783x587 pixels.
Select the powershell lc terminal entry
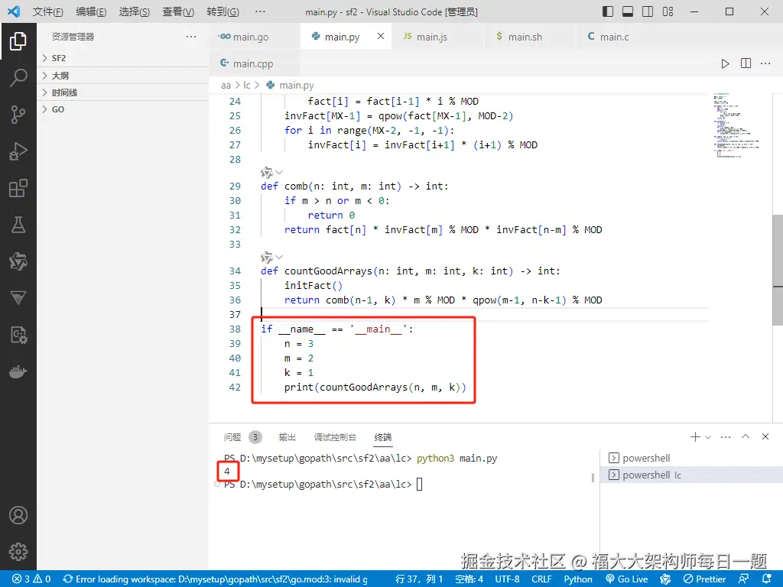click(x=691, y=475)
